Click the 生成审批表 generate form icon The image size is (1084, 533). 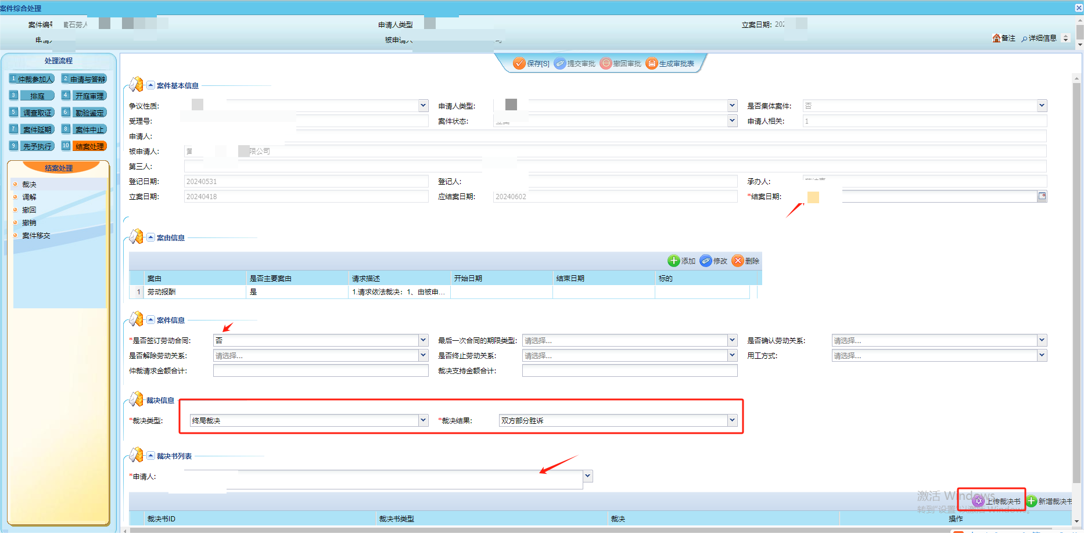coord(652,63)
